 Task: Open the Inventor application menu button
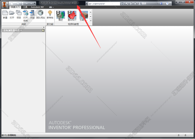[x=5, y=5]
